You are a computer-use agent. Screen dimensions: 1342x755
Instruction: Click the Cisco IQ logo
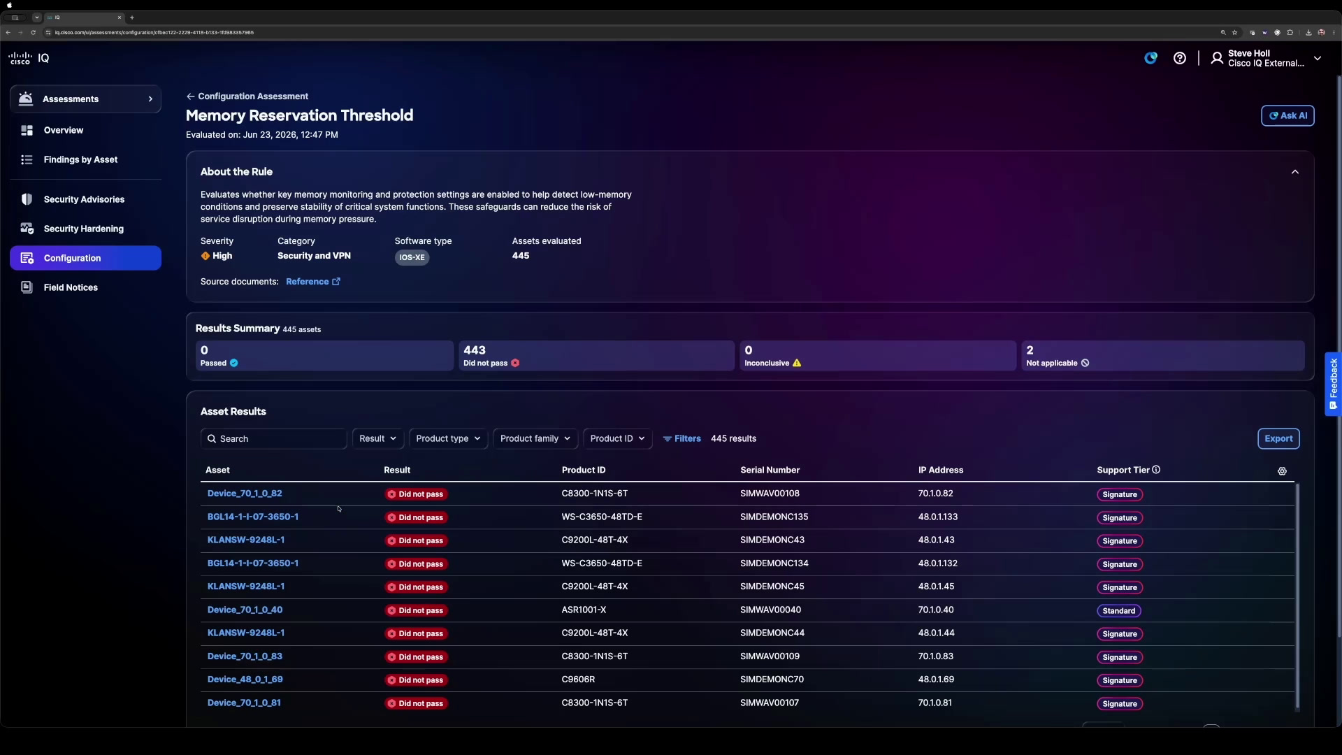coord(29,58)
